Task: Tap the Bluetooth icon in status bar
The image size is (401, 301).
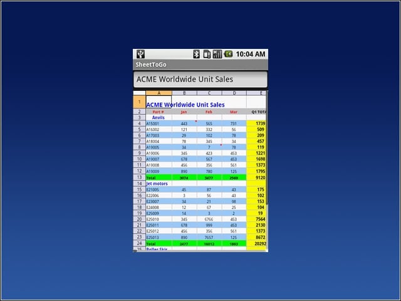Action: [196, 54]
